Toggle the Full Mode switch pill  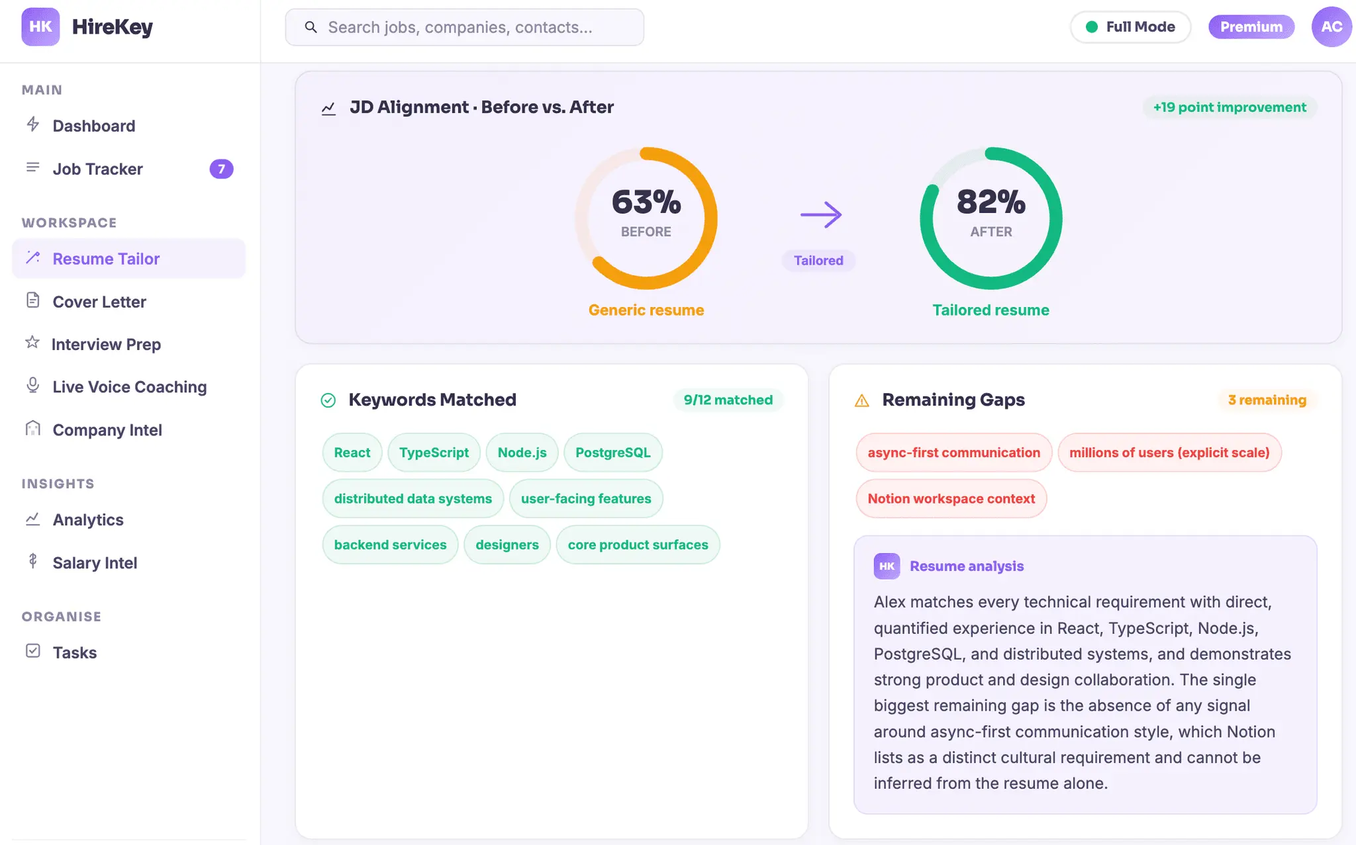pos(1130,27)
